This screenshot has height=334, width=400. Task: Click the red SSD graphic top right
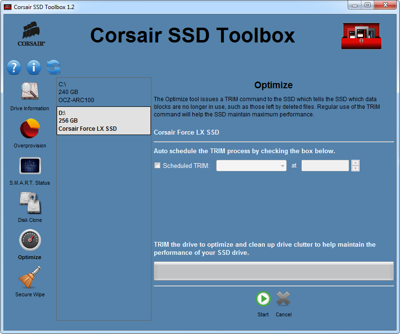pos(361,36)
